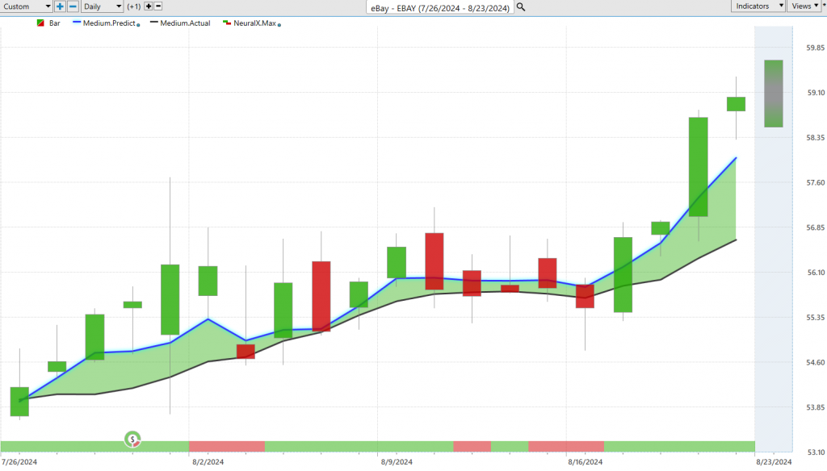Click the 8/16/2024 date axis label
This screenshot has width=827, height=471.
[586, 462]
